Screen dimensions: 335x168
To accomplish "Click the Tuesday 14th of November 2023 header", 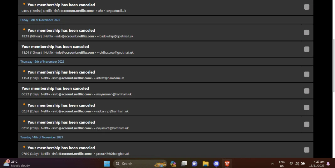I will [x=42, y=137].
